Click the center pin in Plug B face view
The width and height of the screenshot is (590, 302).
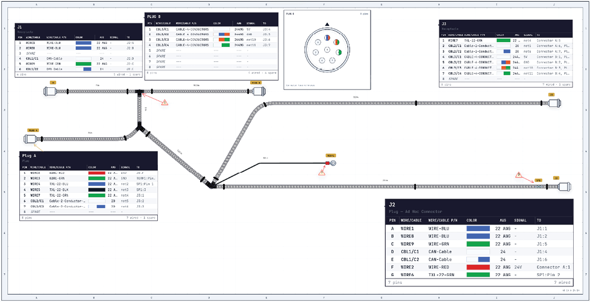pos(327,49)
